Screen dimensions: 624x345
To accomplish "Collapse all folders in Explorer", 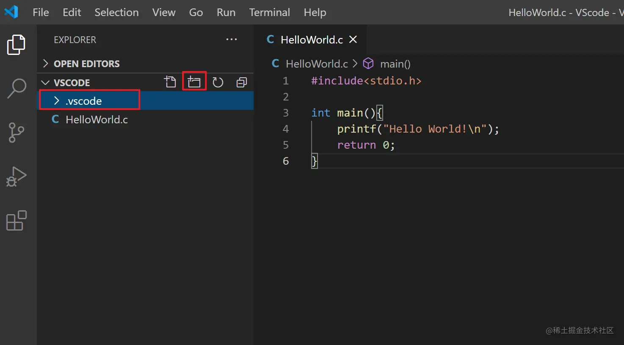I will 242,82.
